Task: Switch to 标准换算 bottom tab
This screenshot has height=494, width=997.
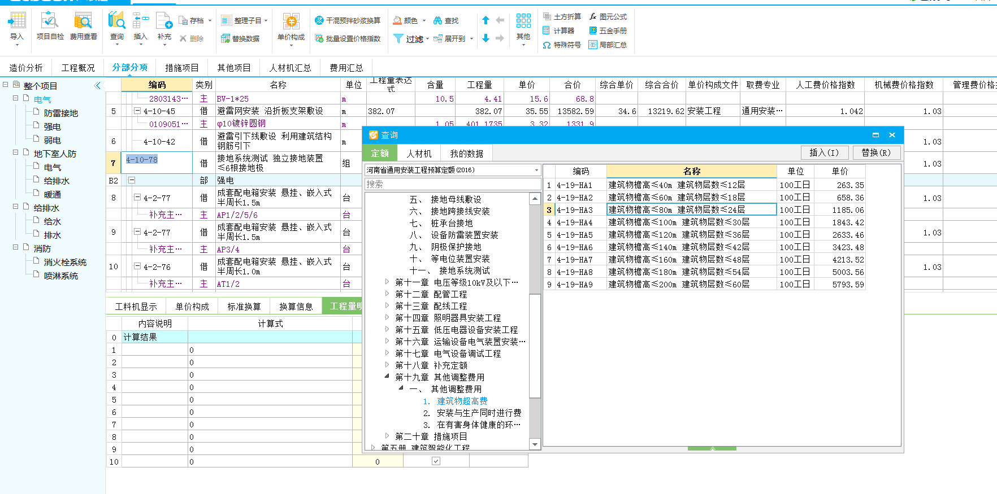Action: pyautogui.click(x=244, y=307)
